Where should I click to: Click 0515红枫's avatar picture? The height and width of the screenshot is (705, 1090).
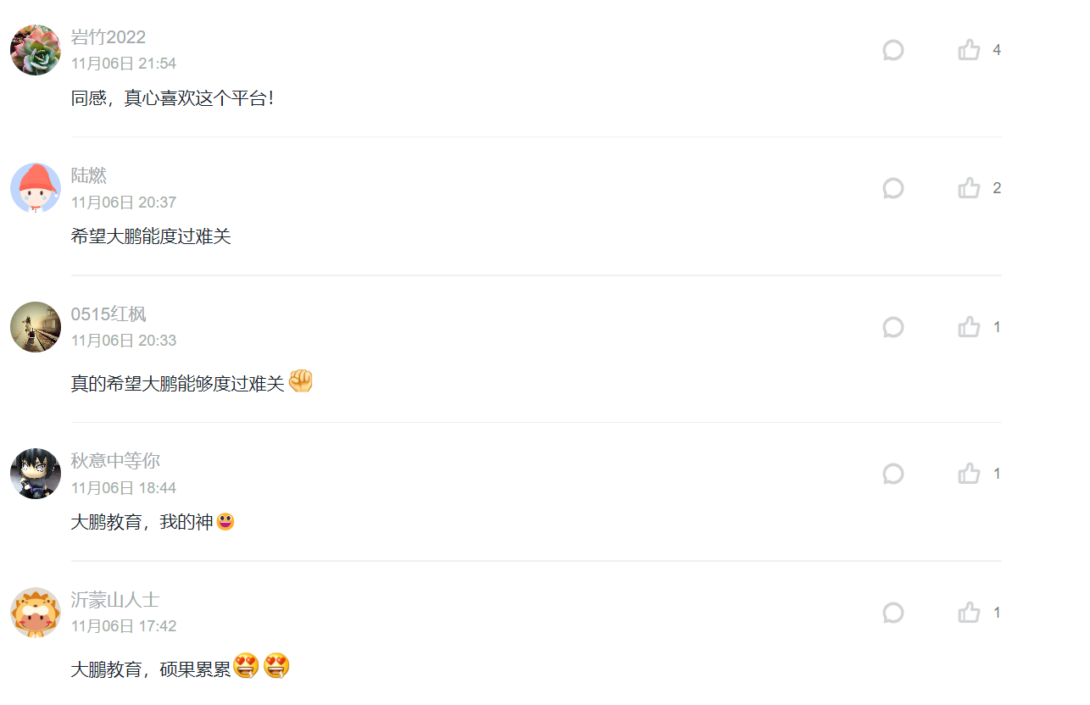(x=36, y=327)
